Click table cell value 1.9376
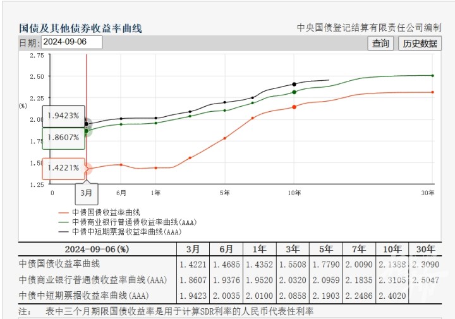455x319 pixels. click(226, 280)
